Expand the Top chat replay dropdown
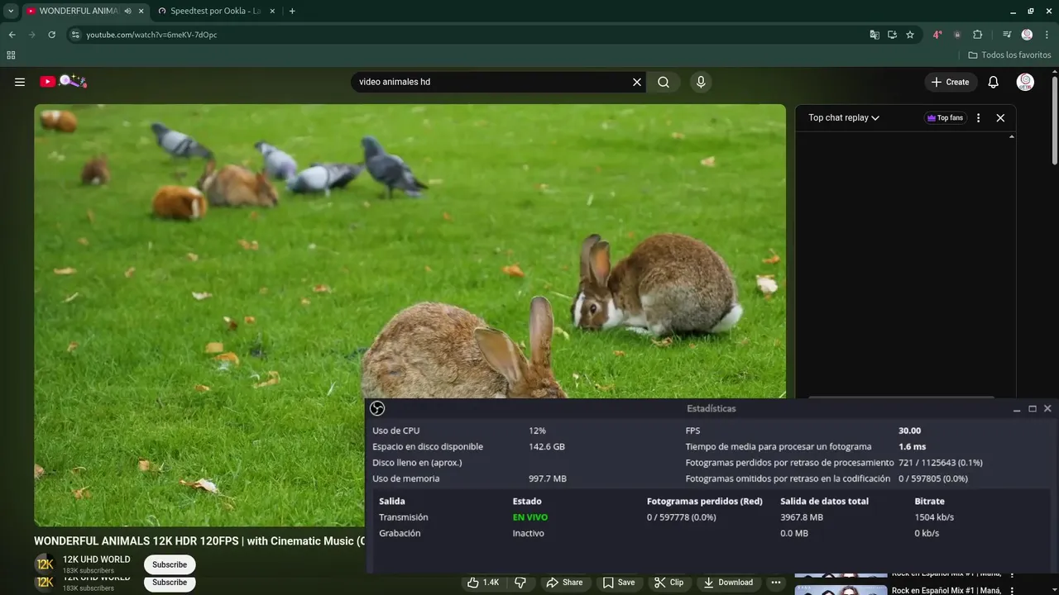This screenshot has width=1059, height=595. (844, 117)
